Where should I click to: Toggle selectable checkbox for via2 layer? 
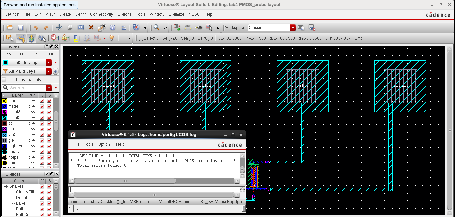click(49, 135)
